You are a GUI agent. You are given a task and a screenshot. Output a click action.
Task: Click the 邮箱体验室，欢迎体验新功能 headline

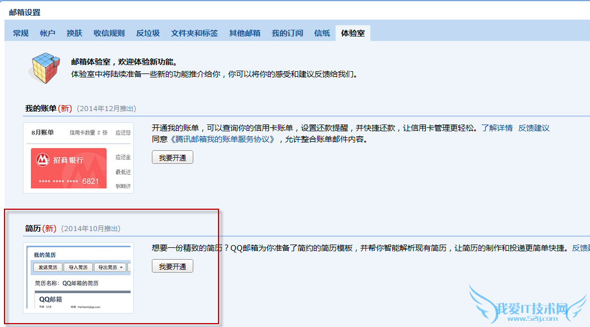pos(124,62)
